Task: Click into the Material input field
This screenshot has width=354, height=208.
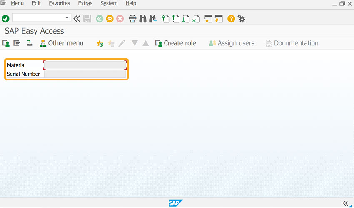Action: (x=85, y=65)
